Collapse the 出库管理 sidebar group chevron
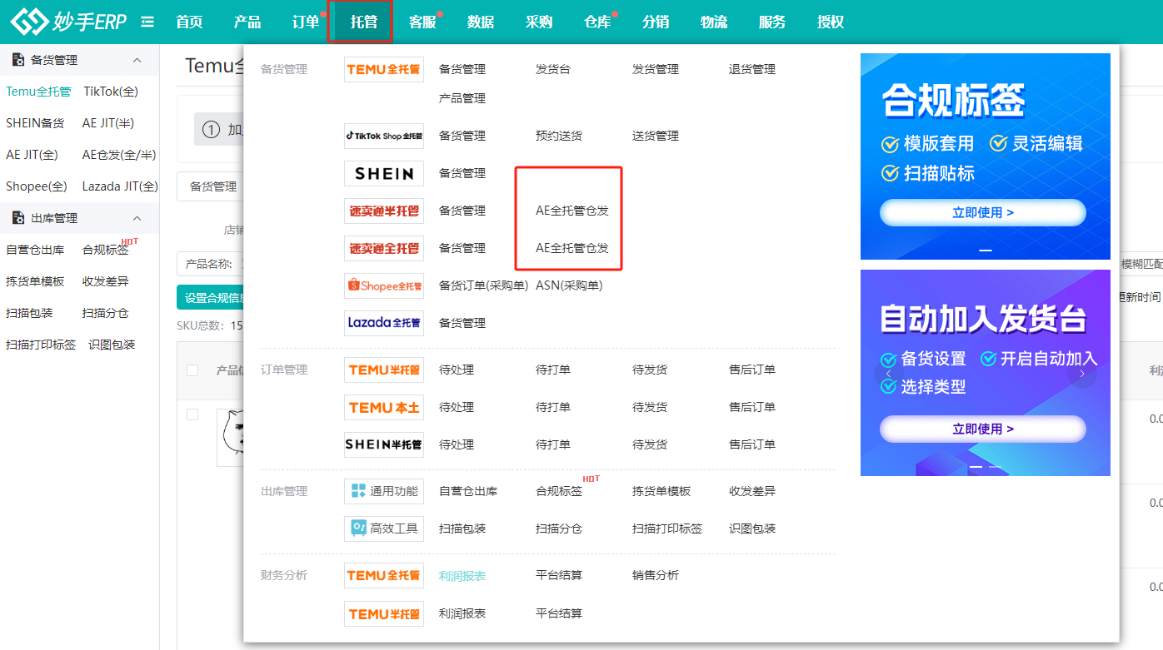The image size is (1163, 650). (x=137, y=218)
